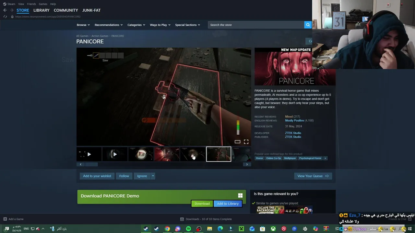Expand the Recommendations dropdown
Viewport: 415px width, 233px height.
click(109, 25)
